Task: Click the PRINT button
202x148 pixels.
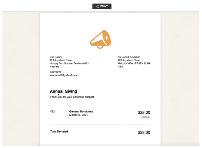Action: (102, 6)
